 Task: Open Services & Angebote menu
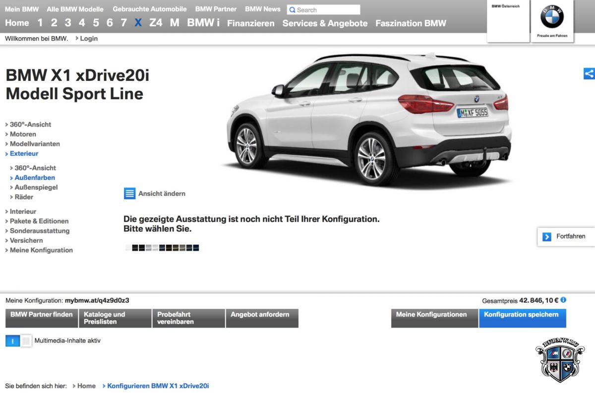coord(325,23)
